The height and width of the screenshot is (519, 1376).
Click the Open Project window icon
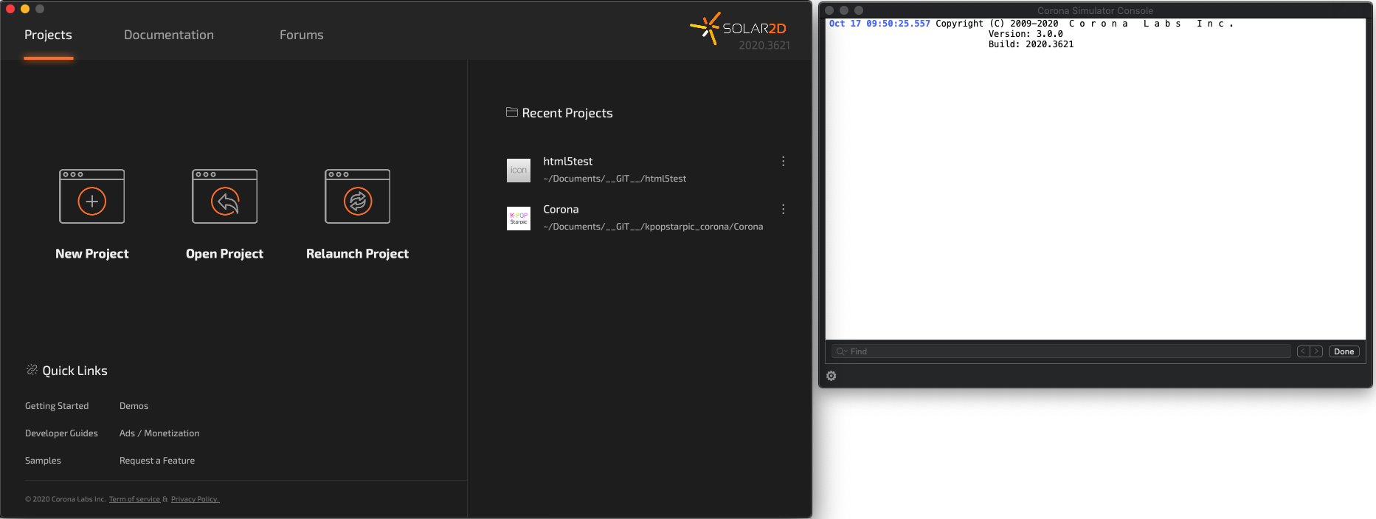[225, 196]
